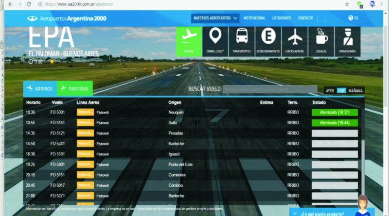Expand the Nuestros Aeropuertos dropdown
Viewport: 389px width, 216px height.
(215, 18)
